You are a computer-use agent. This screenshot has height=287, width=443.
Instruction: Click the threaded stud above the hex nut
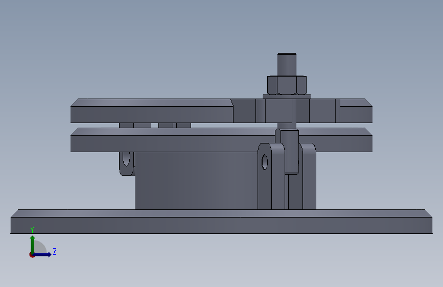pos(287,64)
